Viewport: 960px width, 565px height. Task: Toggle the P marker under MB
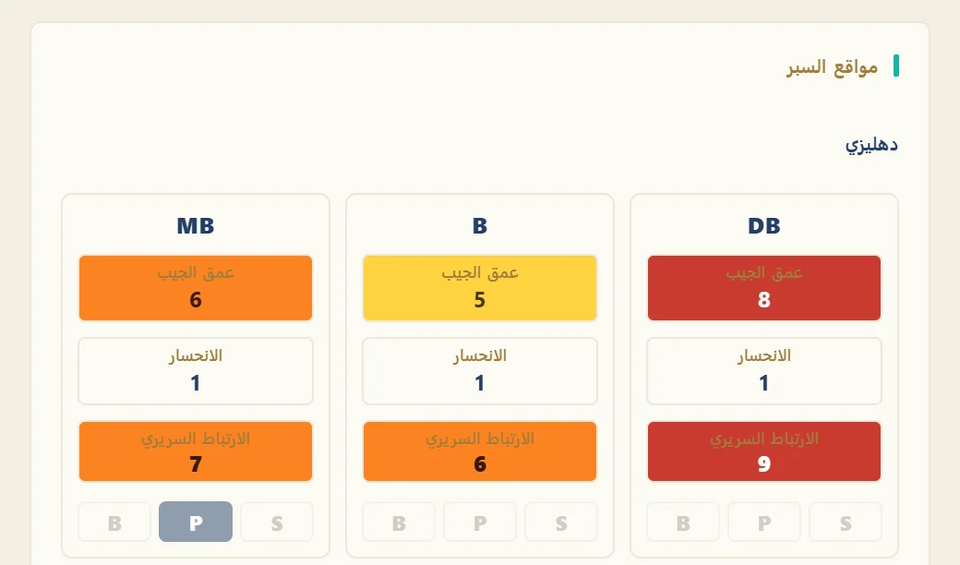196,522
